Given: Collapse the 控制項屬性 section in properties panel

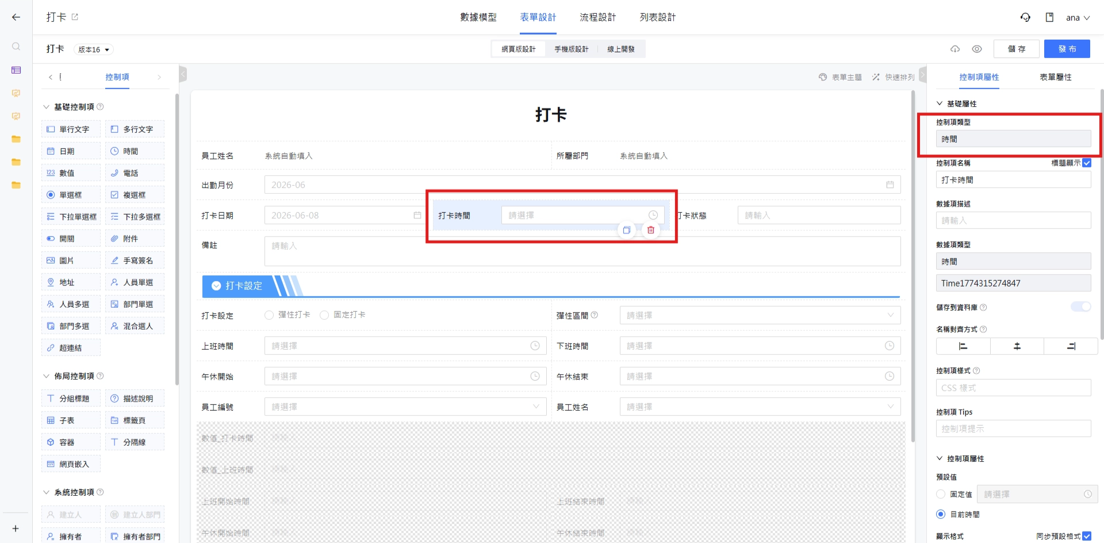Looking at the screenshot, I should [940, 458].
